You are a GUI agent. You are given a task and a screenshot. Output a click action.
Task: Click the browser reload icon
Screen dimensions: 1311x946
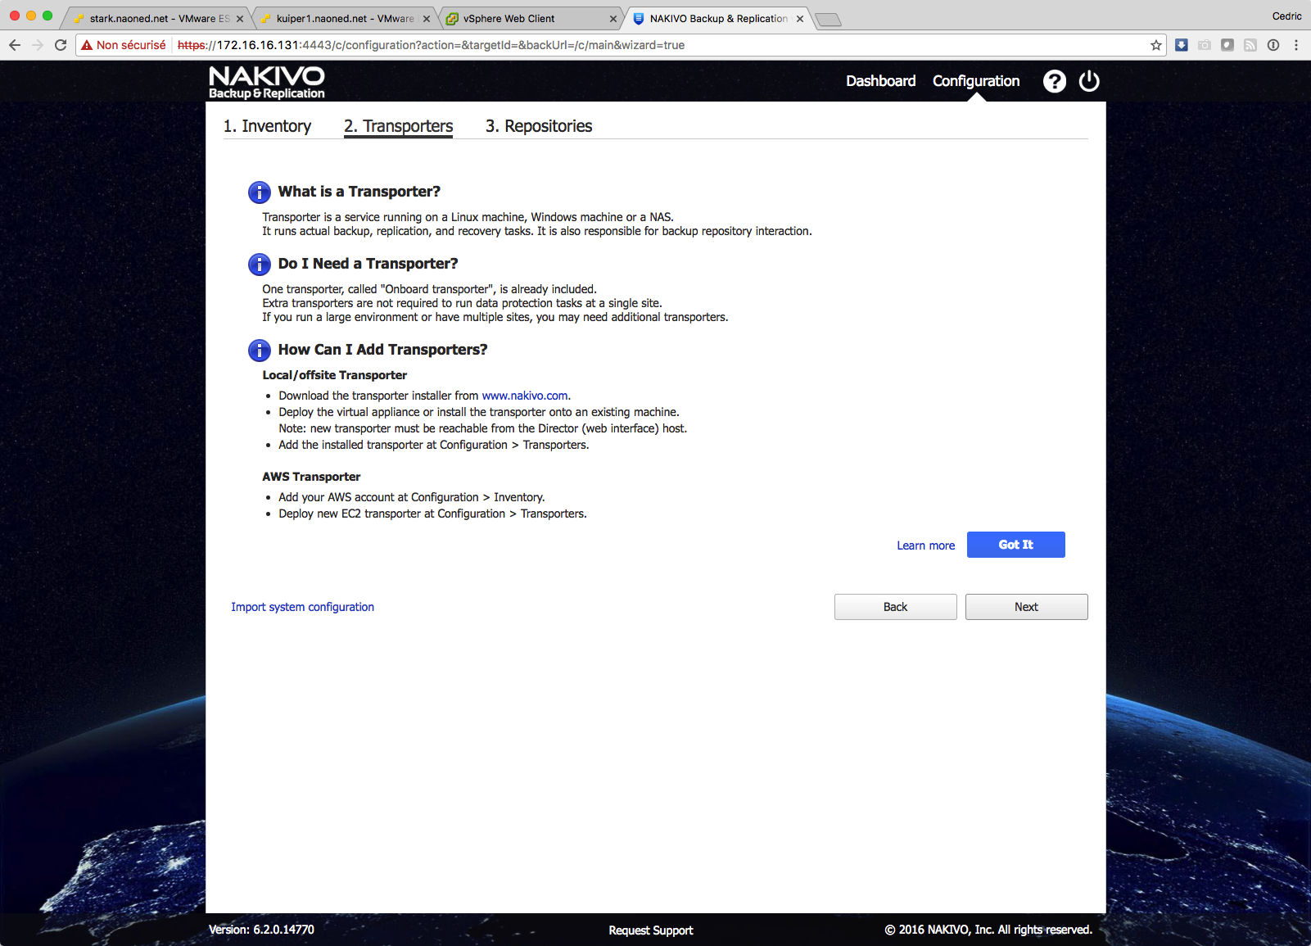[x=61, y=45]
